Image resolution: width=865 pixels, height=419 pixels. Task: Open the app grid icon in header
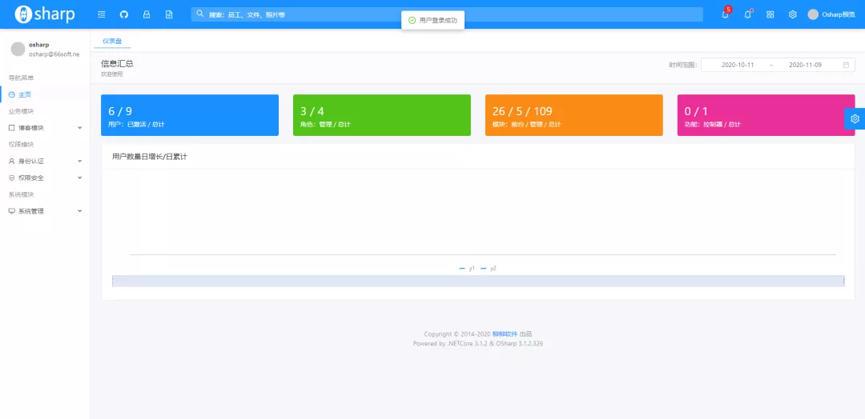click(x=770, y=14)
